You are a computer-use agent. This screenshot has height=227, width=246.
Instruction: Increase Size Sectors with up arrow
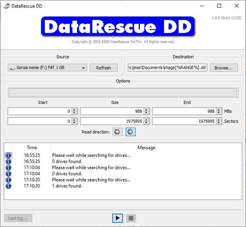tap(146, 120)
